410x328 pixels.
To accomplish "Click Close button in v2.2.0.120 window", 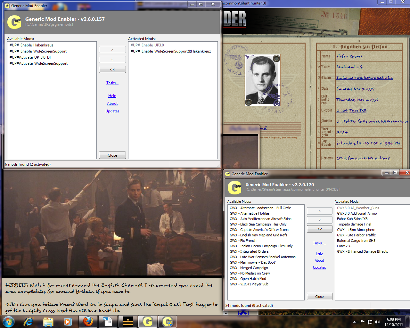I will (x=320, y=297).
